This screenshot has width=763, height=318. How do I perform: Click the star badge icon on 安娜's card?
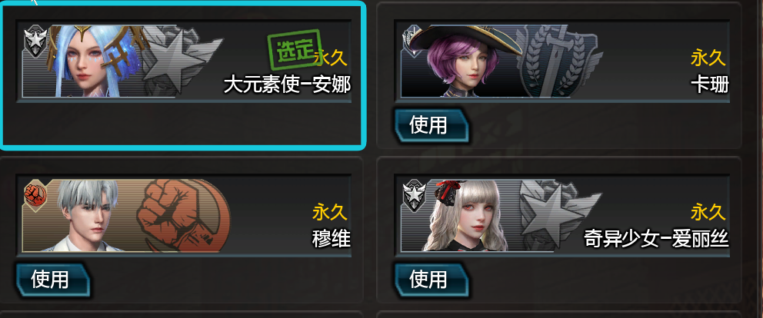click(x=35, y=40)
